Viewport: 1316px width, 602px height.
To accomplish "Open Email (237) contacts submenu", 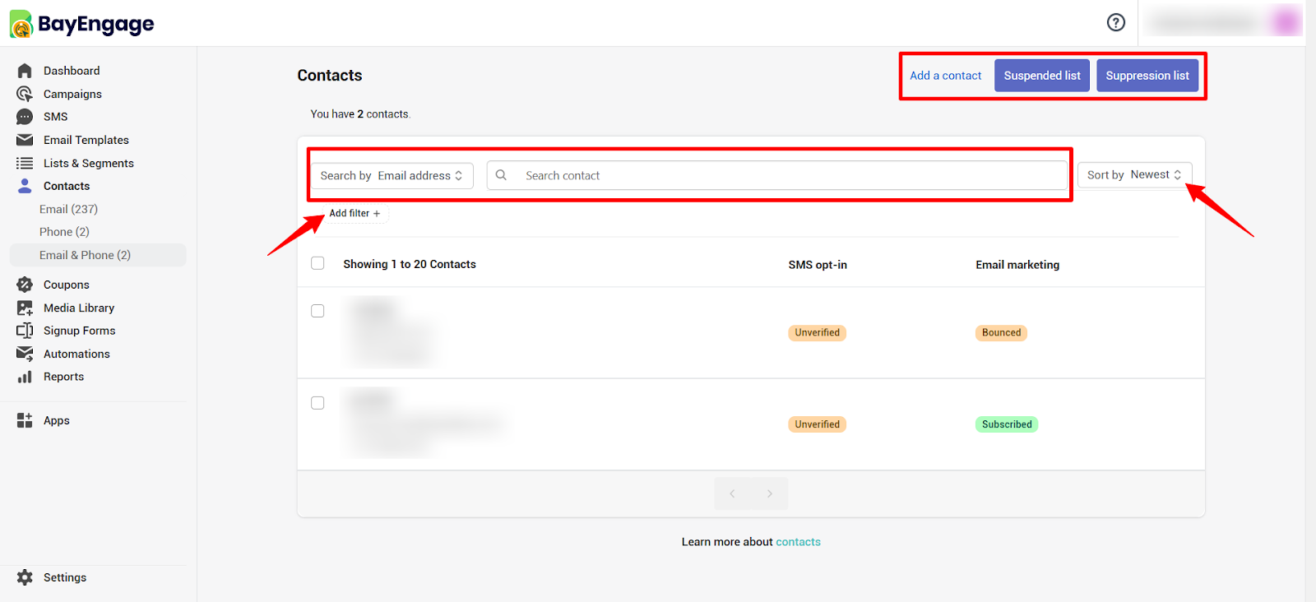I will [x=68, y=209].
